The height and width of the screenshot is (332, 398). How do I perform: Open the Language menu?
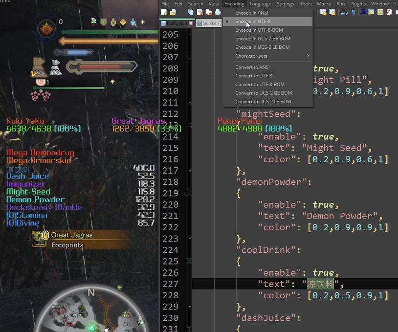261,4
